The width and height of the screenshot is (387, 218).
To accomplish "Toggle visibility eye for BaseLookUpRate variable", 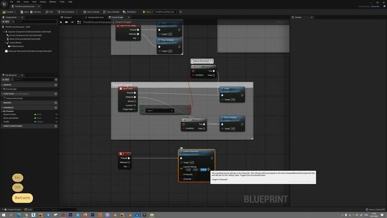I will (x=56, y=118).
